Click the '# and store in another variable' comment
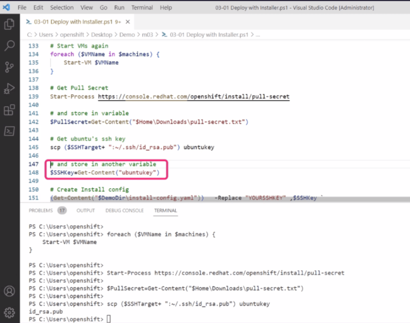The height and width of the screenshot is (323, 410). tap(103, 164)
